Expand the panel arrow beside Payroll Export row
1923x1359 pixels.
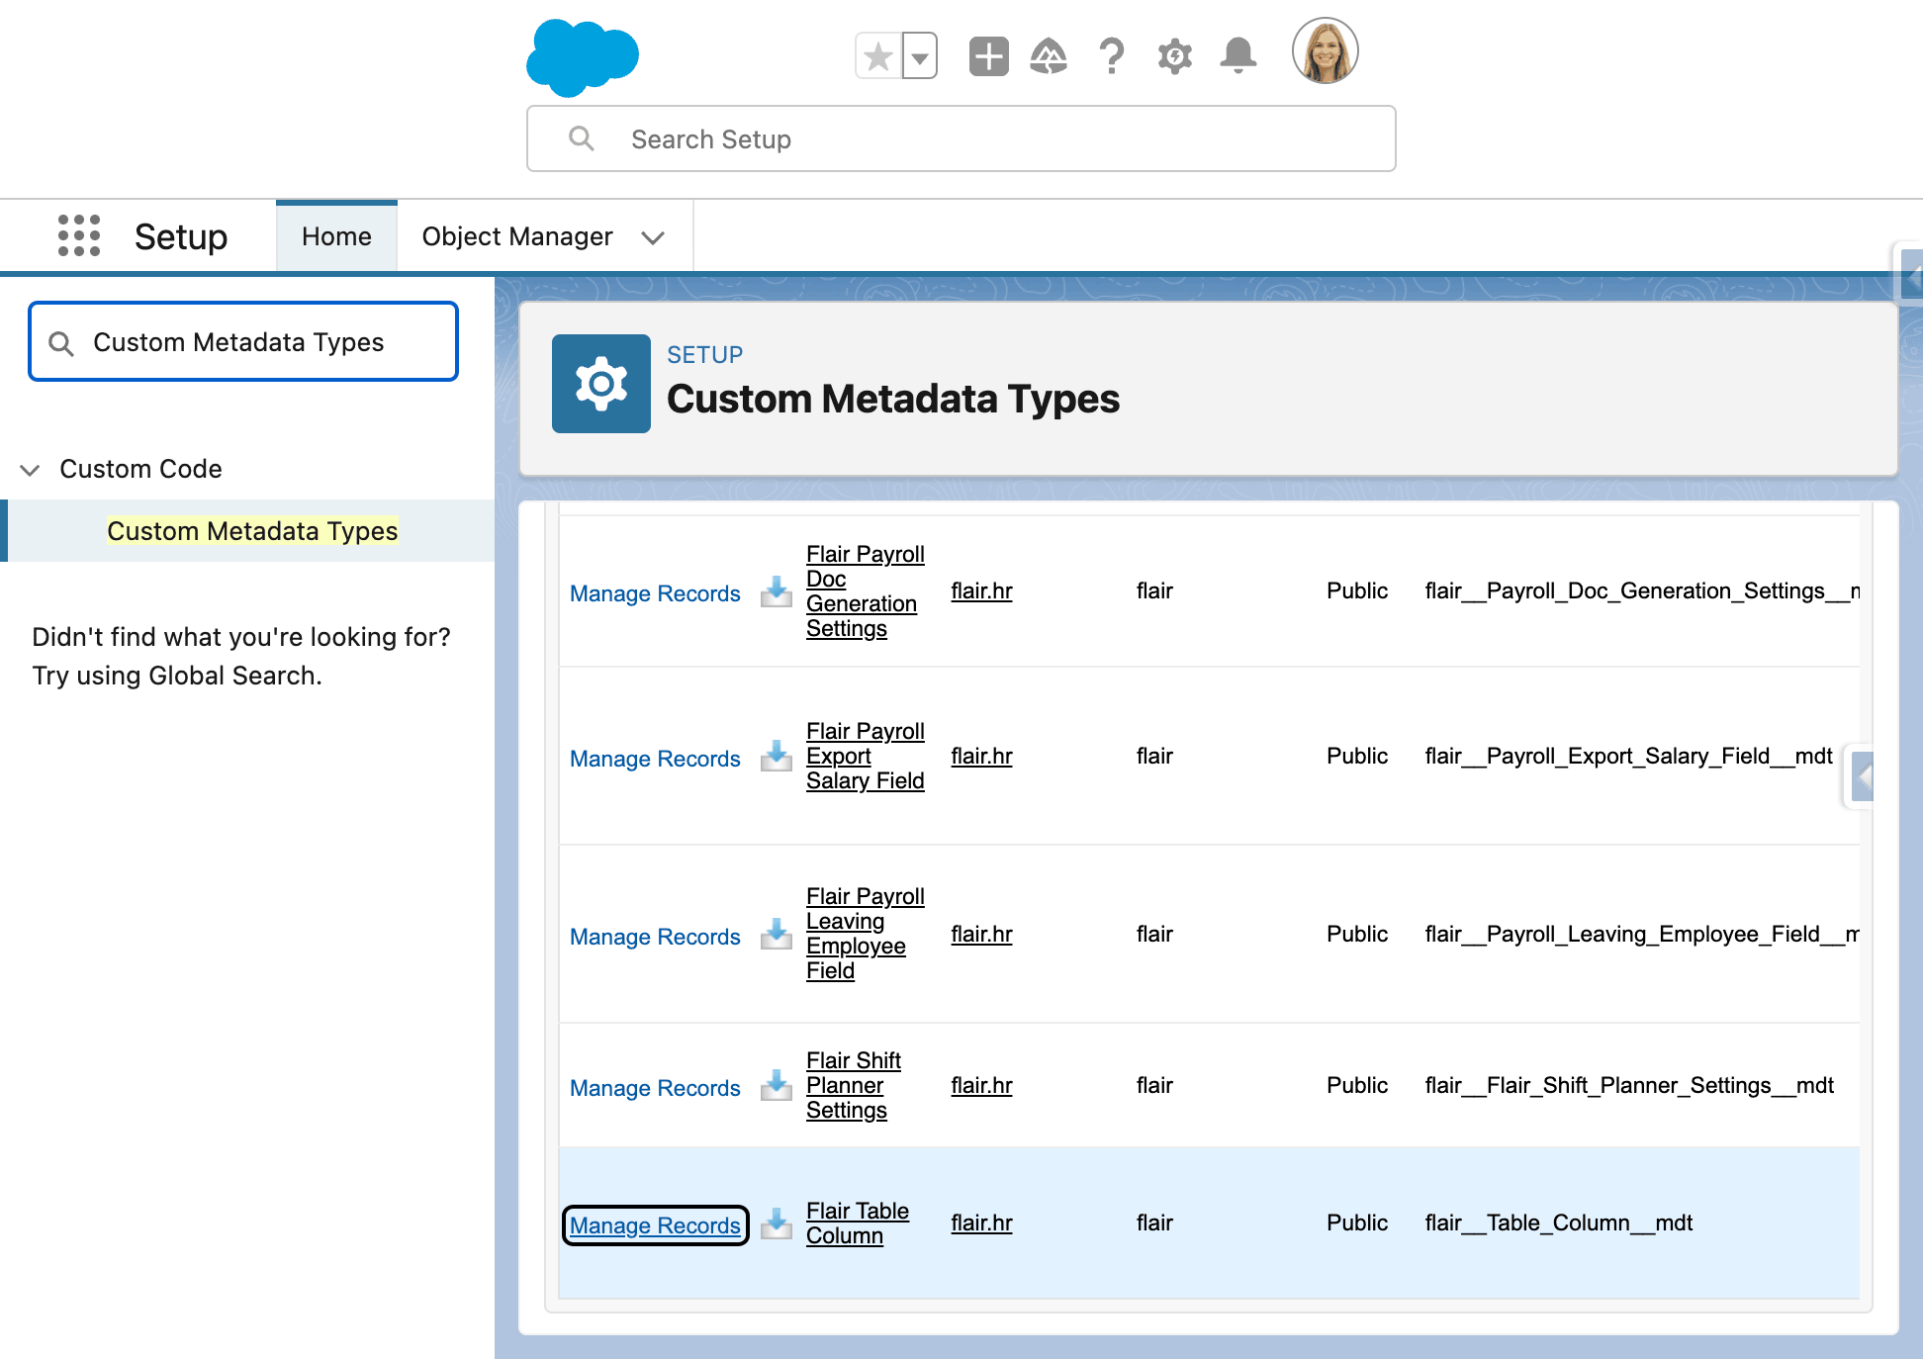[x=1863, y=777]
